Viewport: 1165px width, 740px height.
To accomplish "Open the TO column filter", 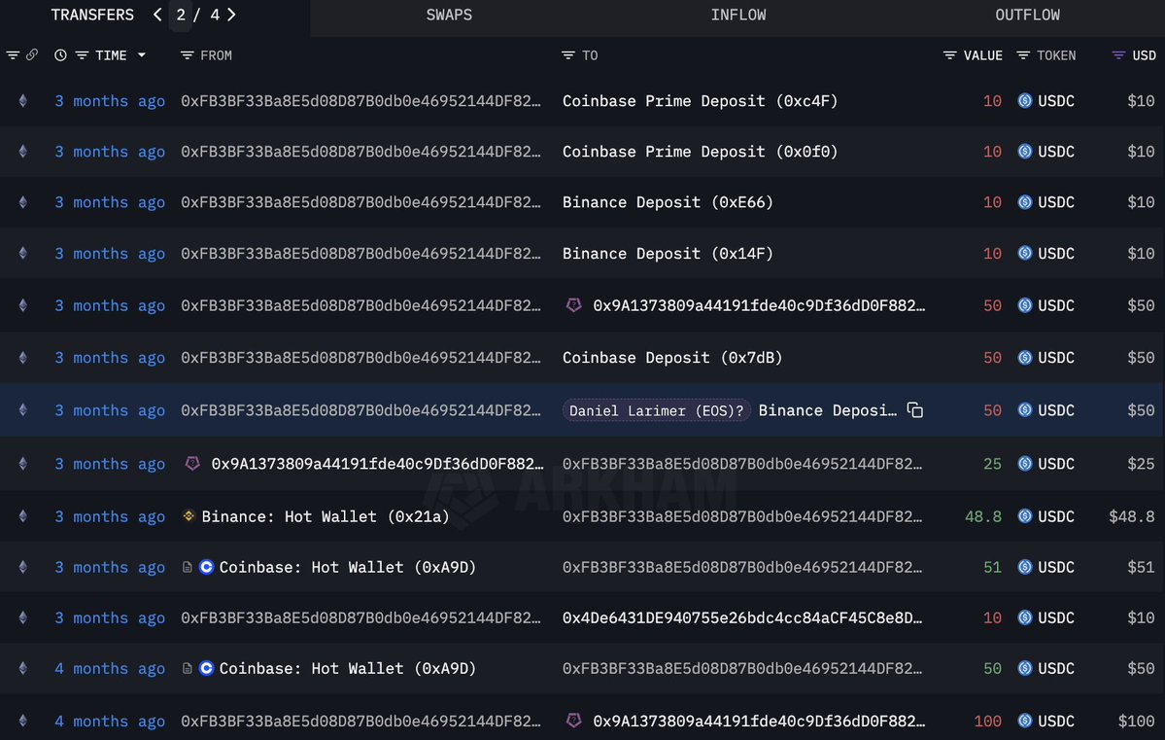I will point(568,55).
